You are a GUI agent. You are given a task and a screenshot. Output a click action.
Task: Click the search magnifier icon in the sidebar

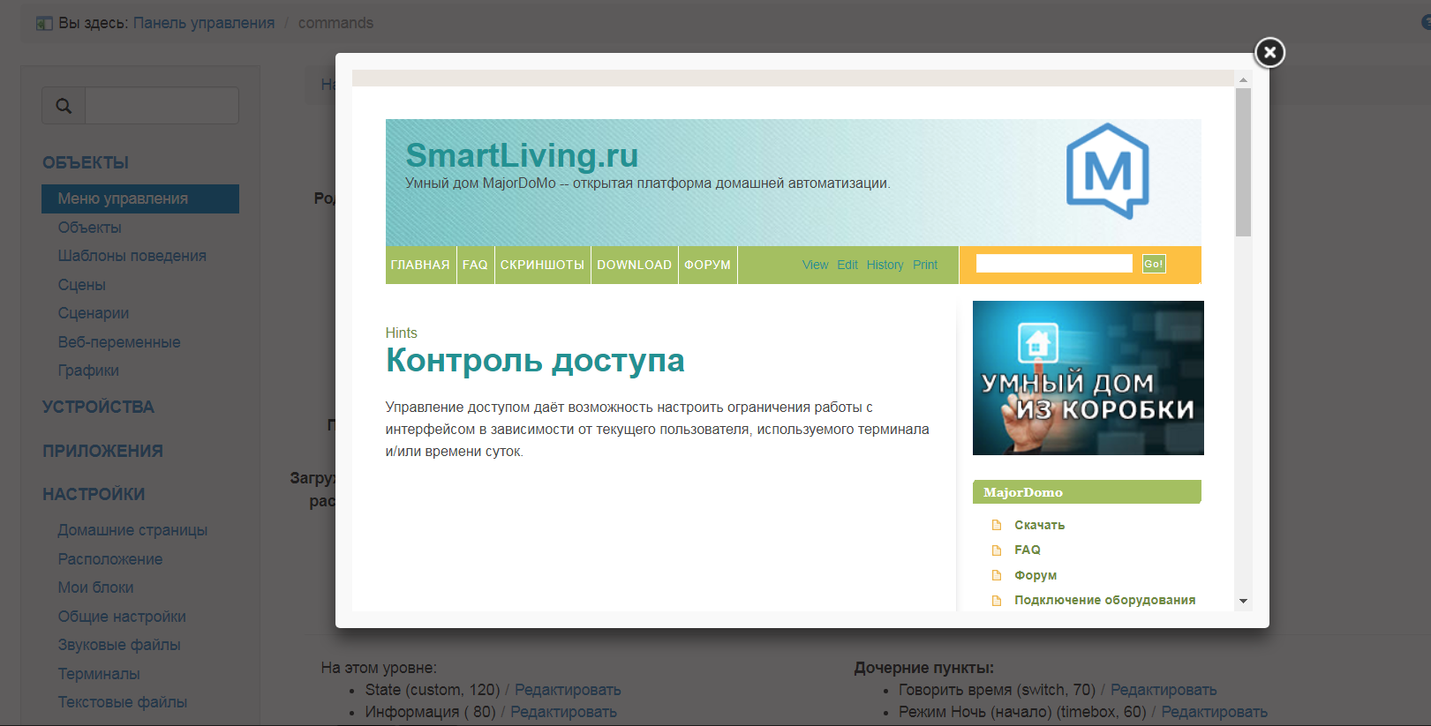point(64,106)
